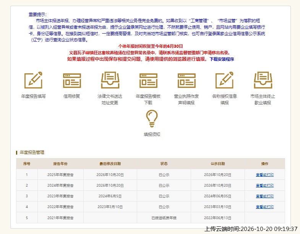The width and height of the screenshot is (300, 234).
Task: View or print the 2024年年度报告
Action: pyautogui.click(x=265, y=186)
